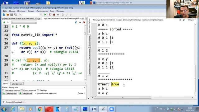The image size is (199, 112).
Task: Click the 'Предыдущий' search button
Action: pos(10,93)
